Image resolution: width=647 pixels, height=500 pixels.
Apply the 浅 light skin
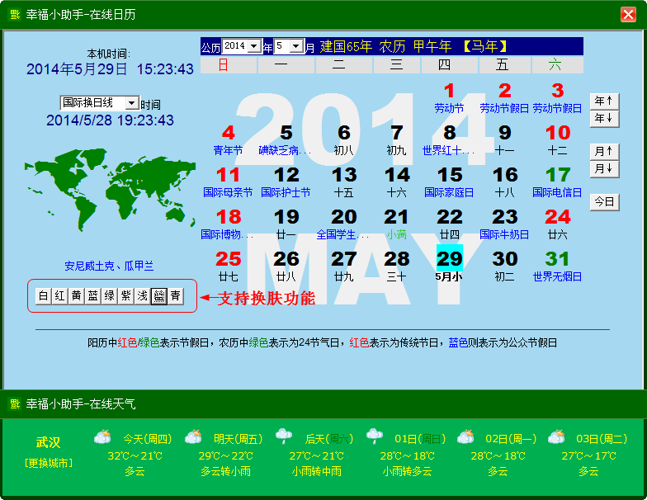coord(142,295)
